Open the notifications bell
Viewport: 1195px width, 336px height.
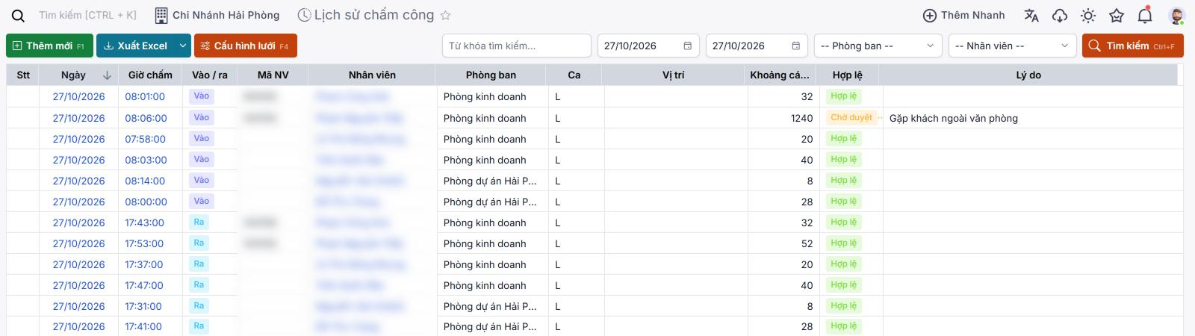coord(1145,15)
